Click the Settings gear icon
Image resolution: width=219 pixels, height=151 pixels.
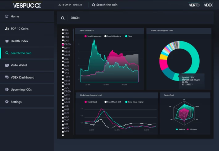click(7, 102)
